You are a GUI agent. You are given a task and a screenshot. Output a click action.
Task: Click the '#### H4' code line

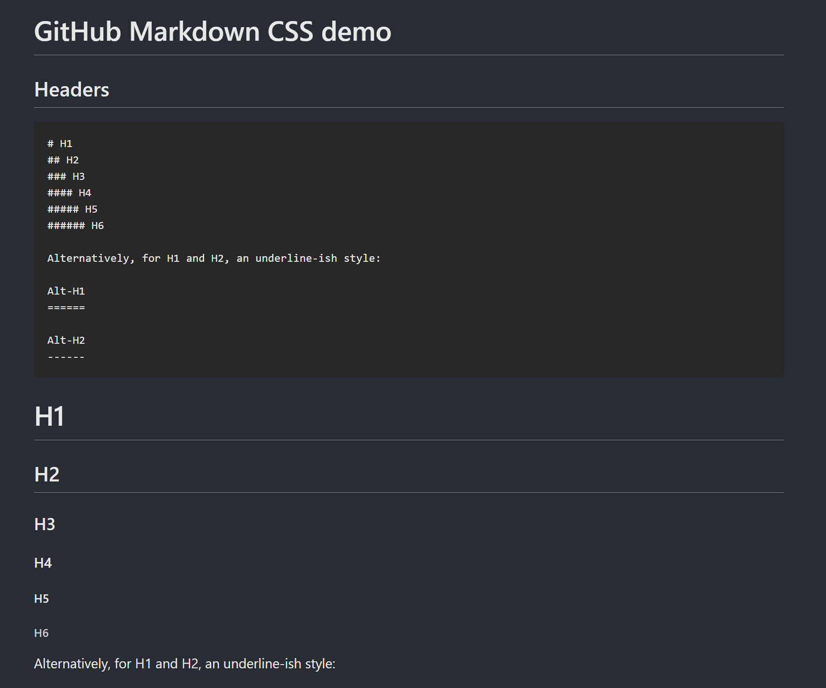[x=69, y=193]
